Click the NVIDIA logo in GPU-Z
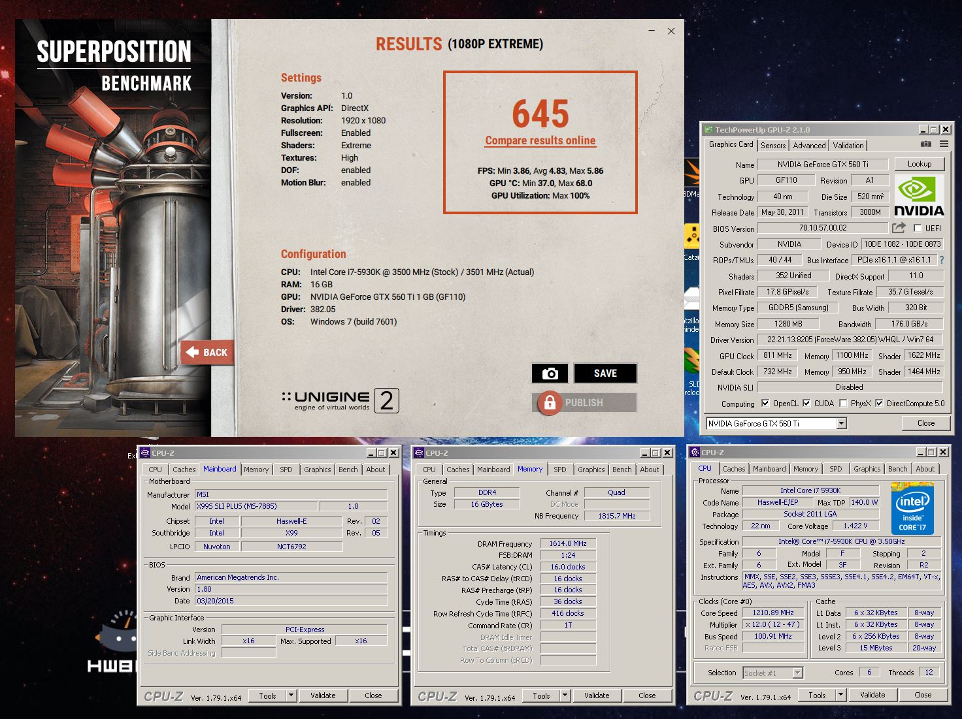Image resolution: width=962 pixels, height=719 pixels. point(919,197)
